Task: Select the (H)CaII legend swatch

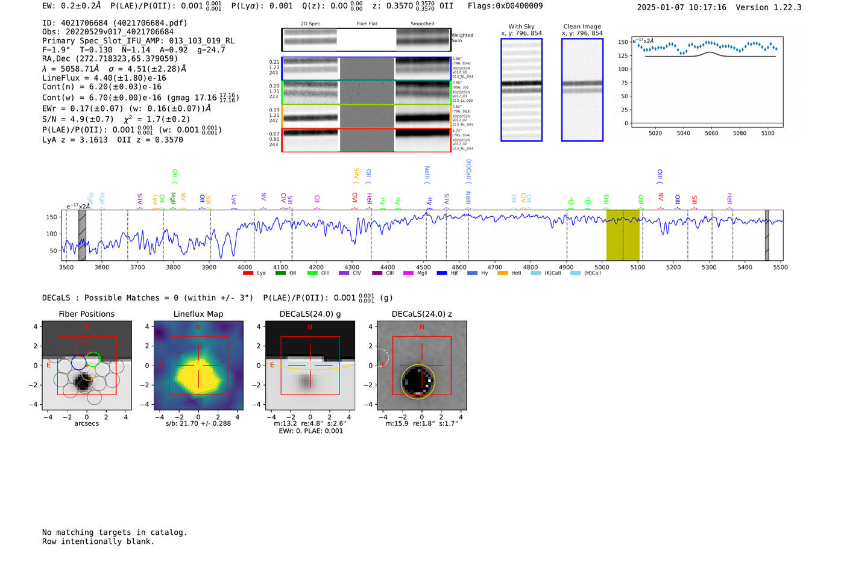Action: [575, 273]
